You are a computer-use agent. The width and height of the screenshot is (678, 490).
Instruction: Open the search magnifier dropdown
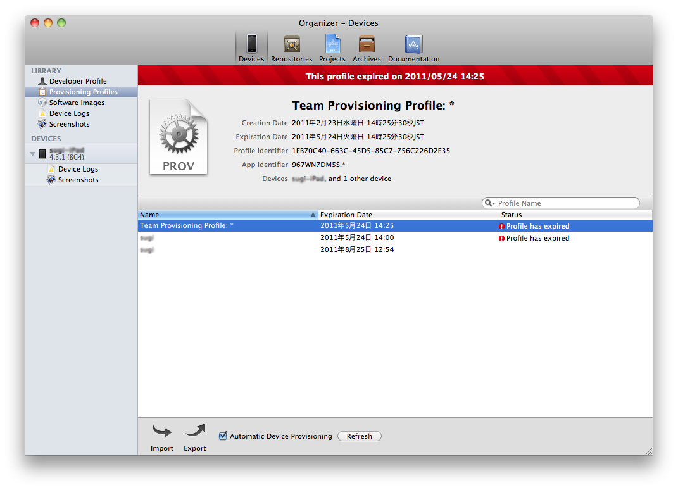click(489, 203)
